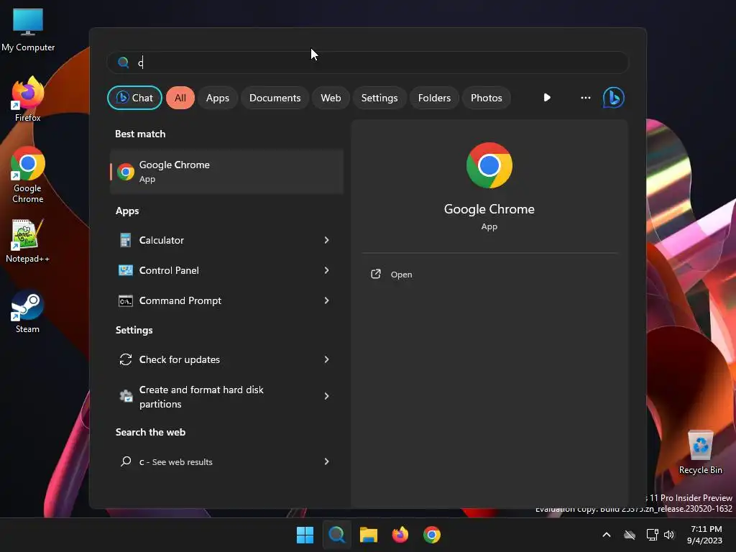Switch to Chat filter
Image resolution: width=736 pixels, height=552 pixels.
point(134,98)
